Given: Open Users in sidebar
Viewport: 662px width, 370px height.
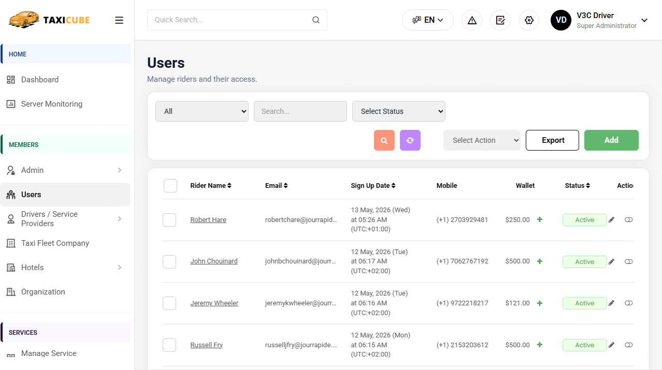Looking at the screenshot, I should pyautogui.click(x=65, y=195).
